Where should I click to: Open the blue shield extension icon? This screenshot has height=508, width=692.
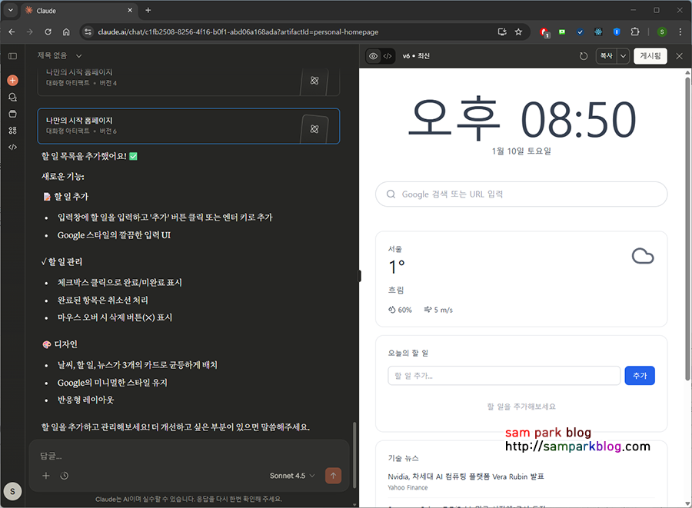point(617,32)
